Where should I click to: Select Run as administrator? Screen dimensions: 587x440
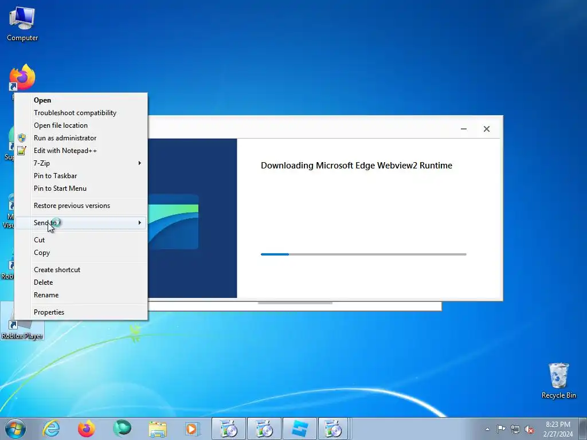pos(81,138)
